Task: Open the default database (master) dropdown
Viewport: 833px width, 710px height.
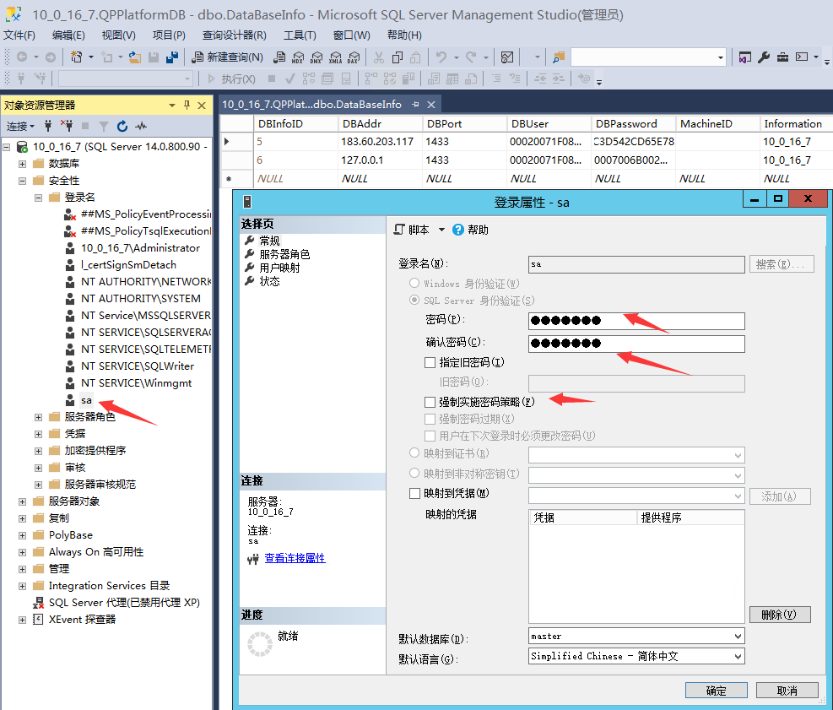Action: (738, 637)
